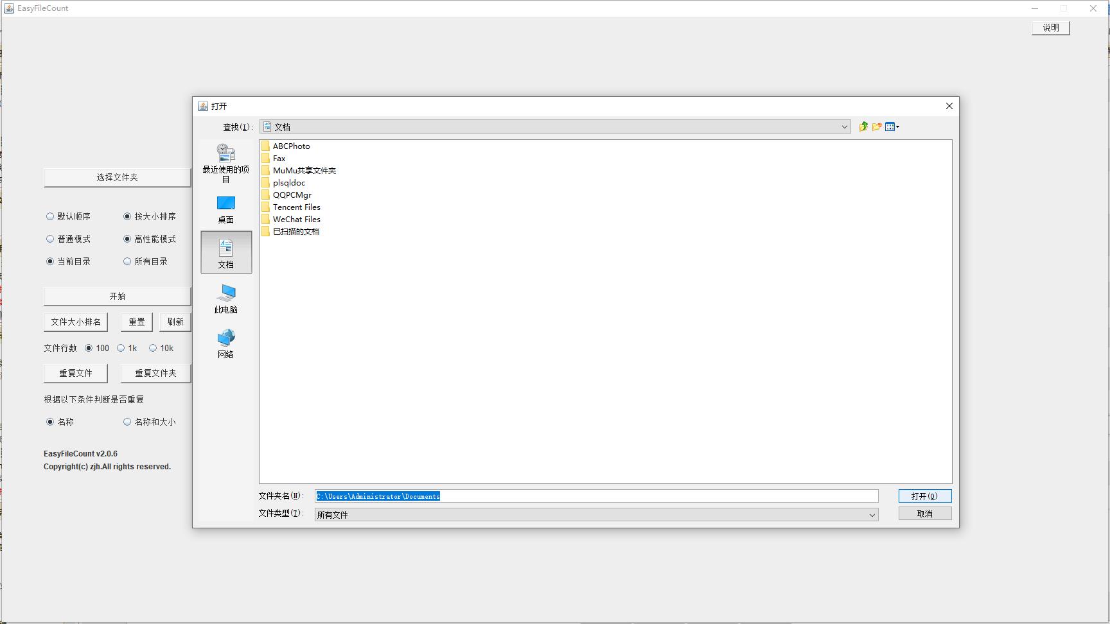The image size is (1110, 624).
Task: Choose 高性能模式 radio option
Action: click(127, 239)
